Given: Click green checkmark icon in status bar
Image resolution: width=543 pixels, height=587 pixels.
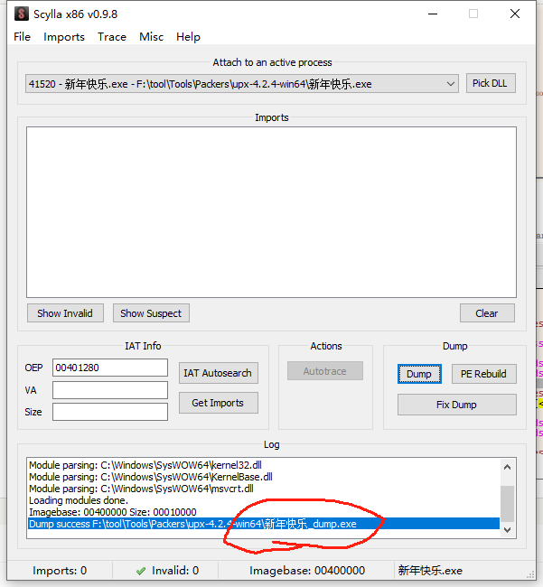Looking at the screenshot, I should [141, 571].
